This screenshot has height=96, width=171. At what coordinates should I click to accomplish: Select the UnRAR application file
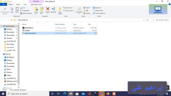59,31
